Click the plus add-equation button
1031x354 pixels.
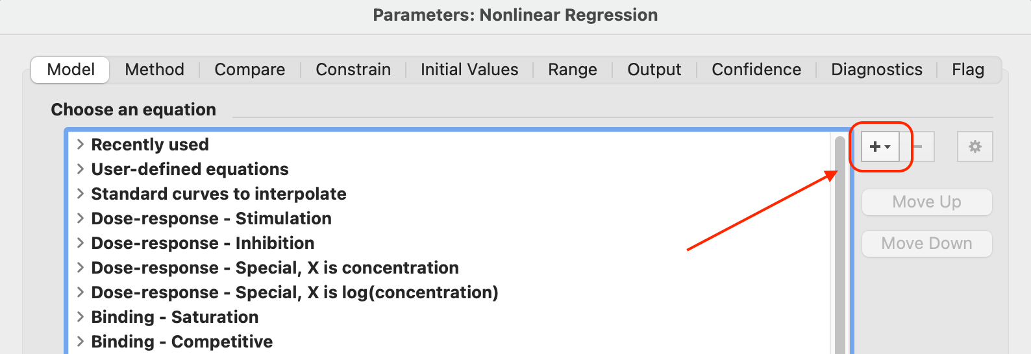click(x=880, y=147)
